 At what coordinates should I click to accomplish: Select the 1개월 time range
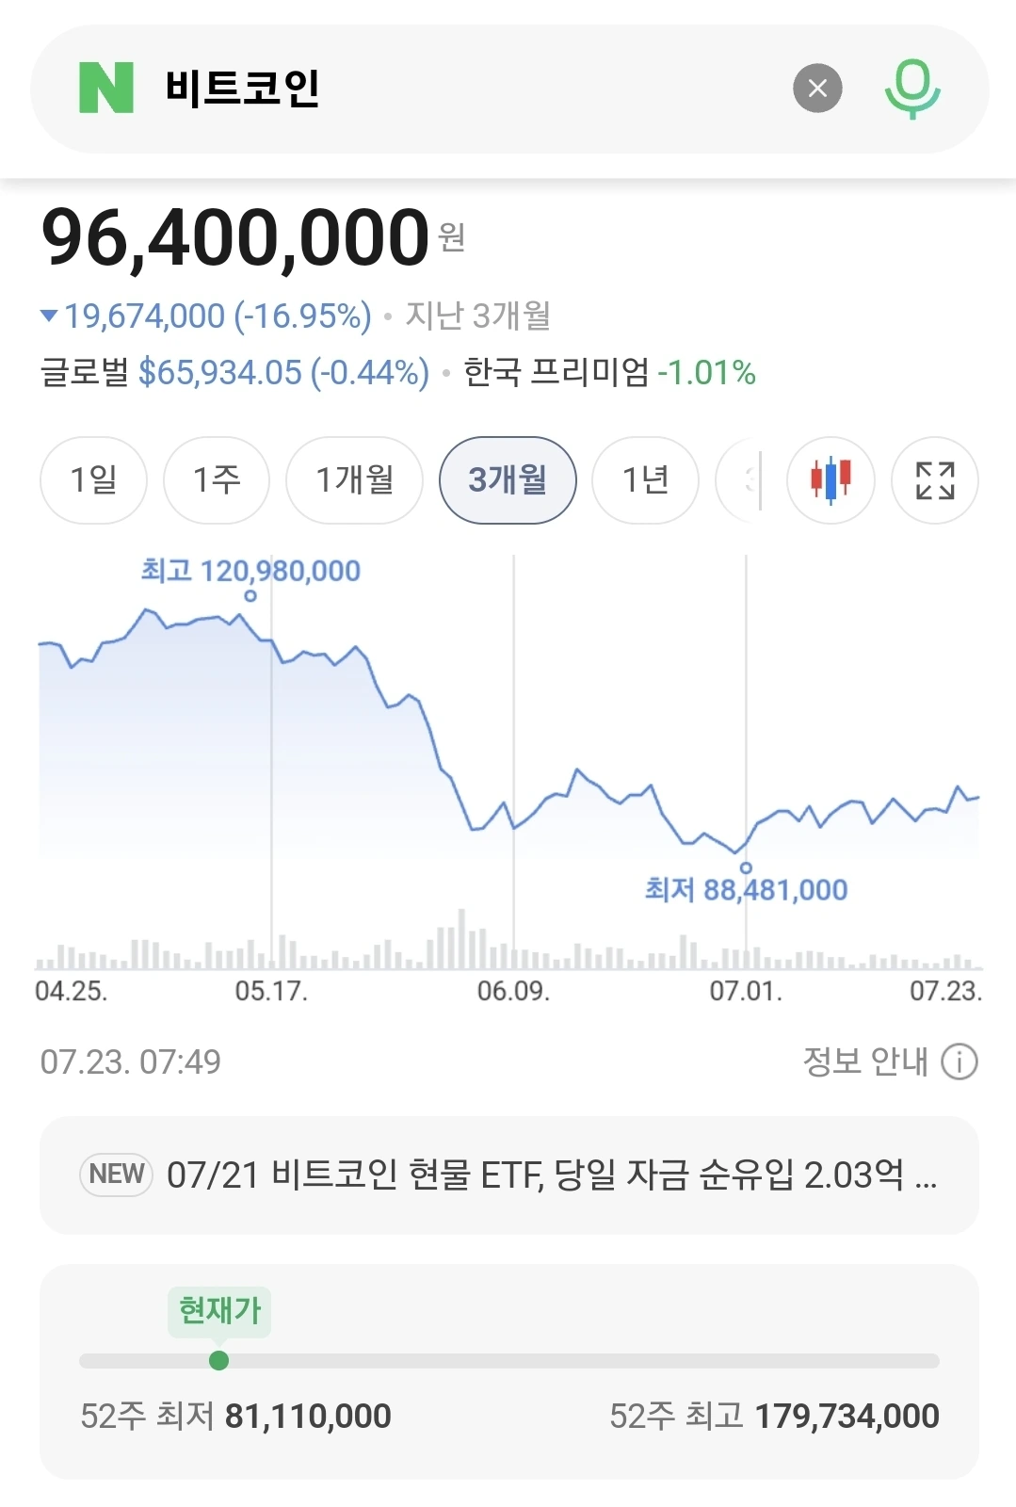[355, 480]
